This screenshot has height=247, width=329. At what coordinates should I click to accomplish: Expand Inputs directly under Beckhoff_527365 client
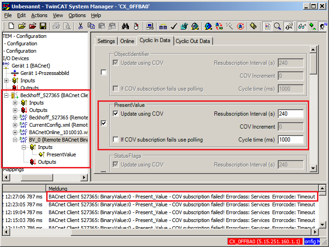click(x=15, y=103)
